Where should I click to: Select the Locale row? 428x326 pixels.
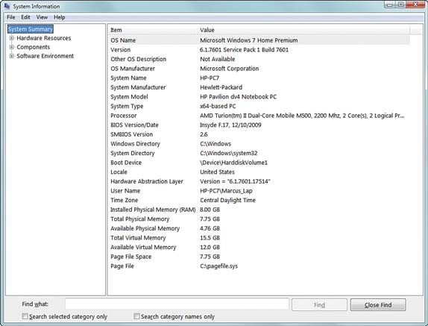click(259, 172)
